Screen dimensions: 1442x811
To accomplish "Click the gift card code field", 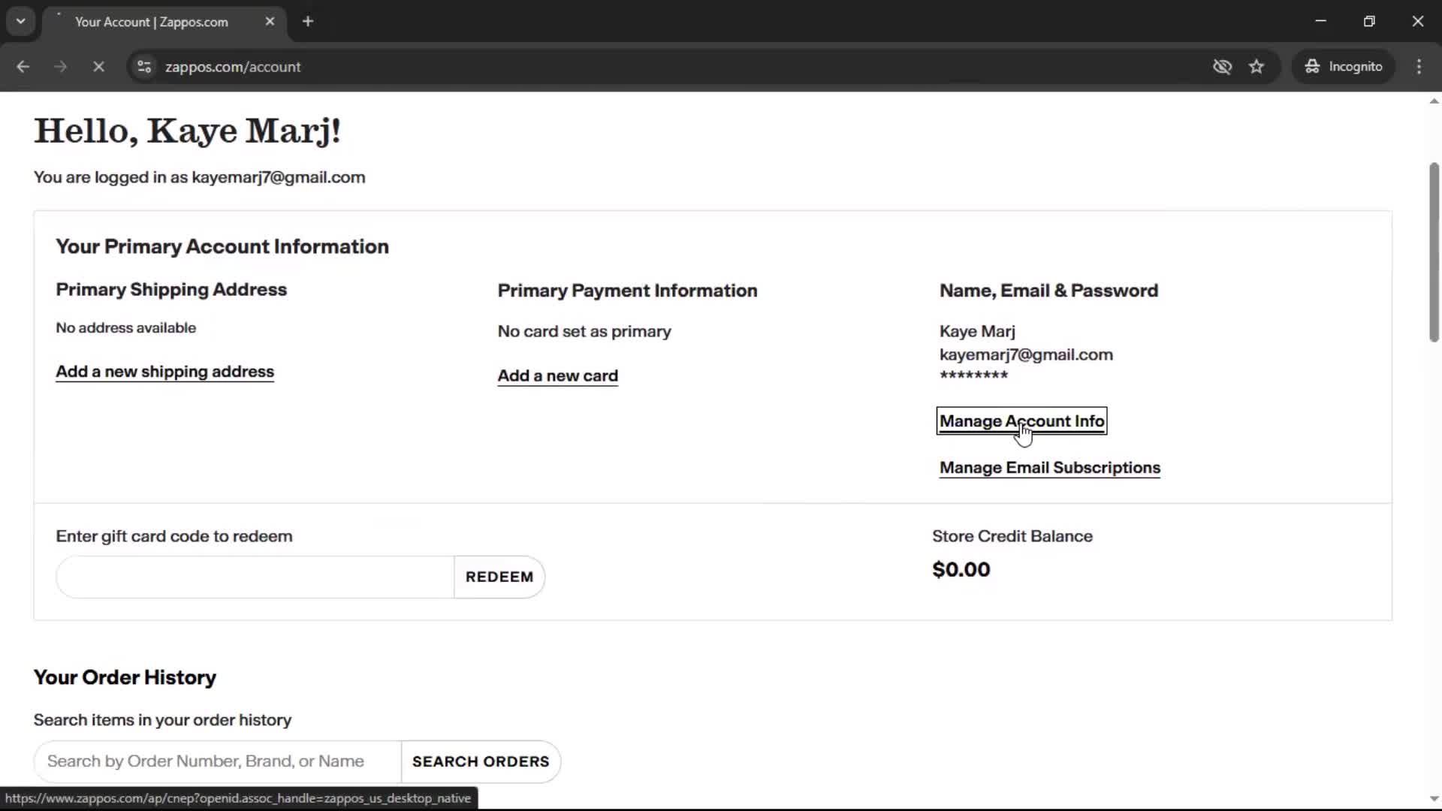I will pos(255,577).
